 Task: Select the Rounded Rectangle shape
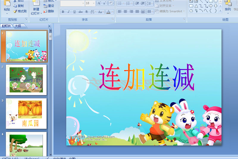(191, 6)
